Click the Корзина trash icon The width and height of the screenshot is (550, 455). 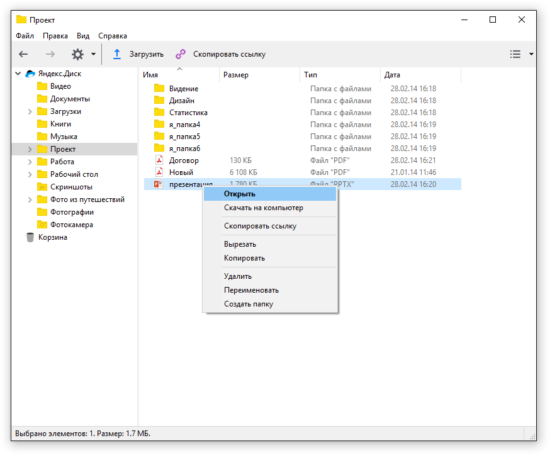(30, 237)
